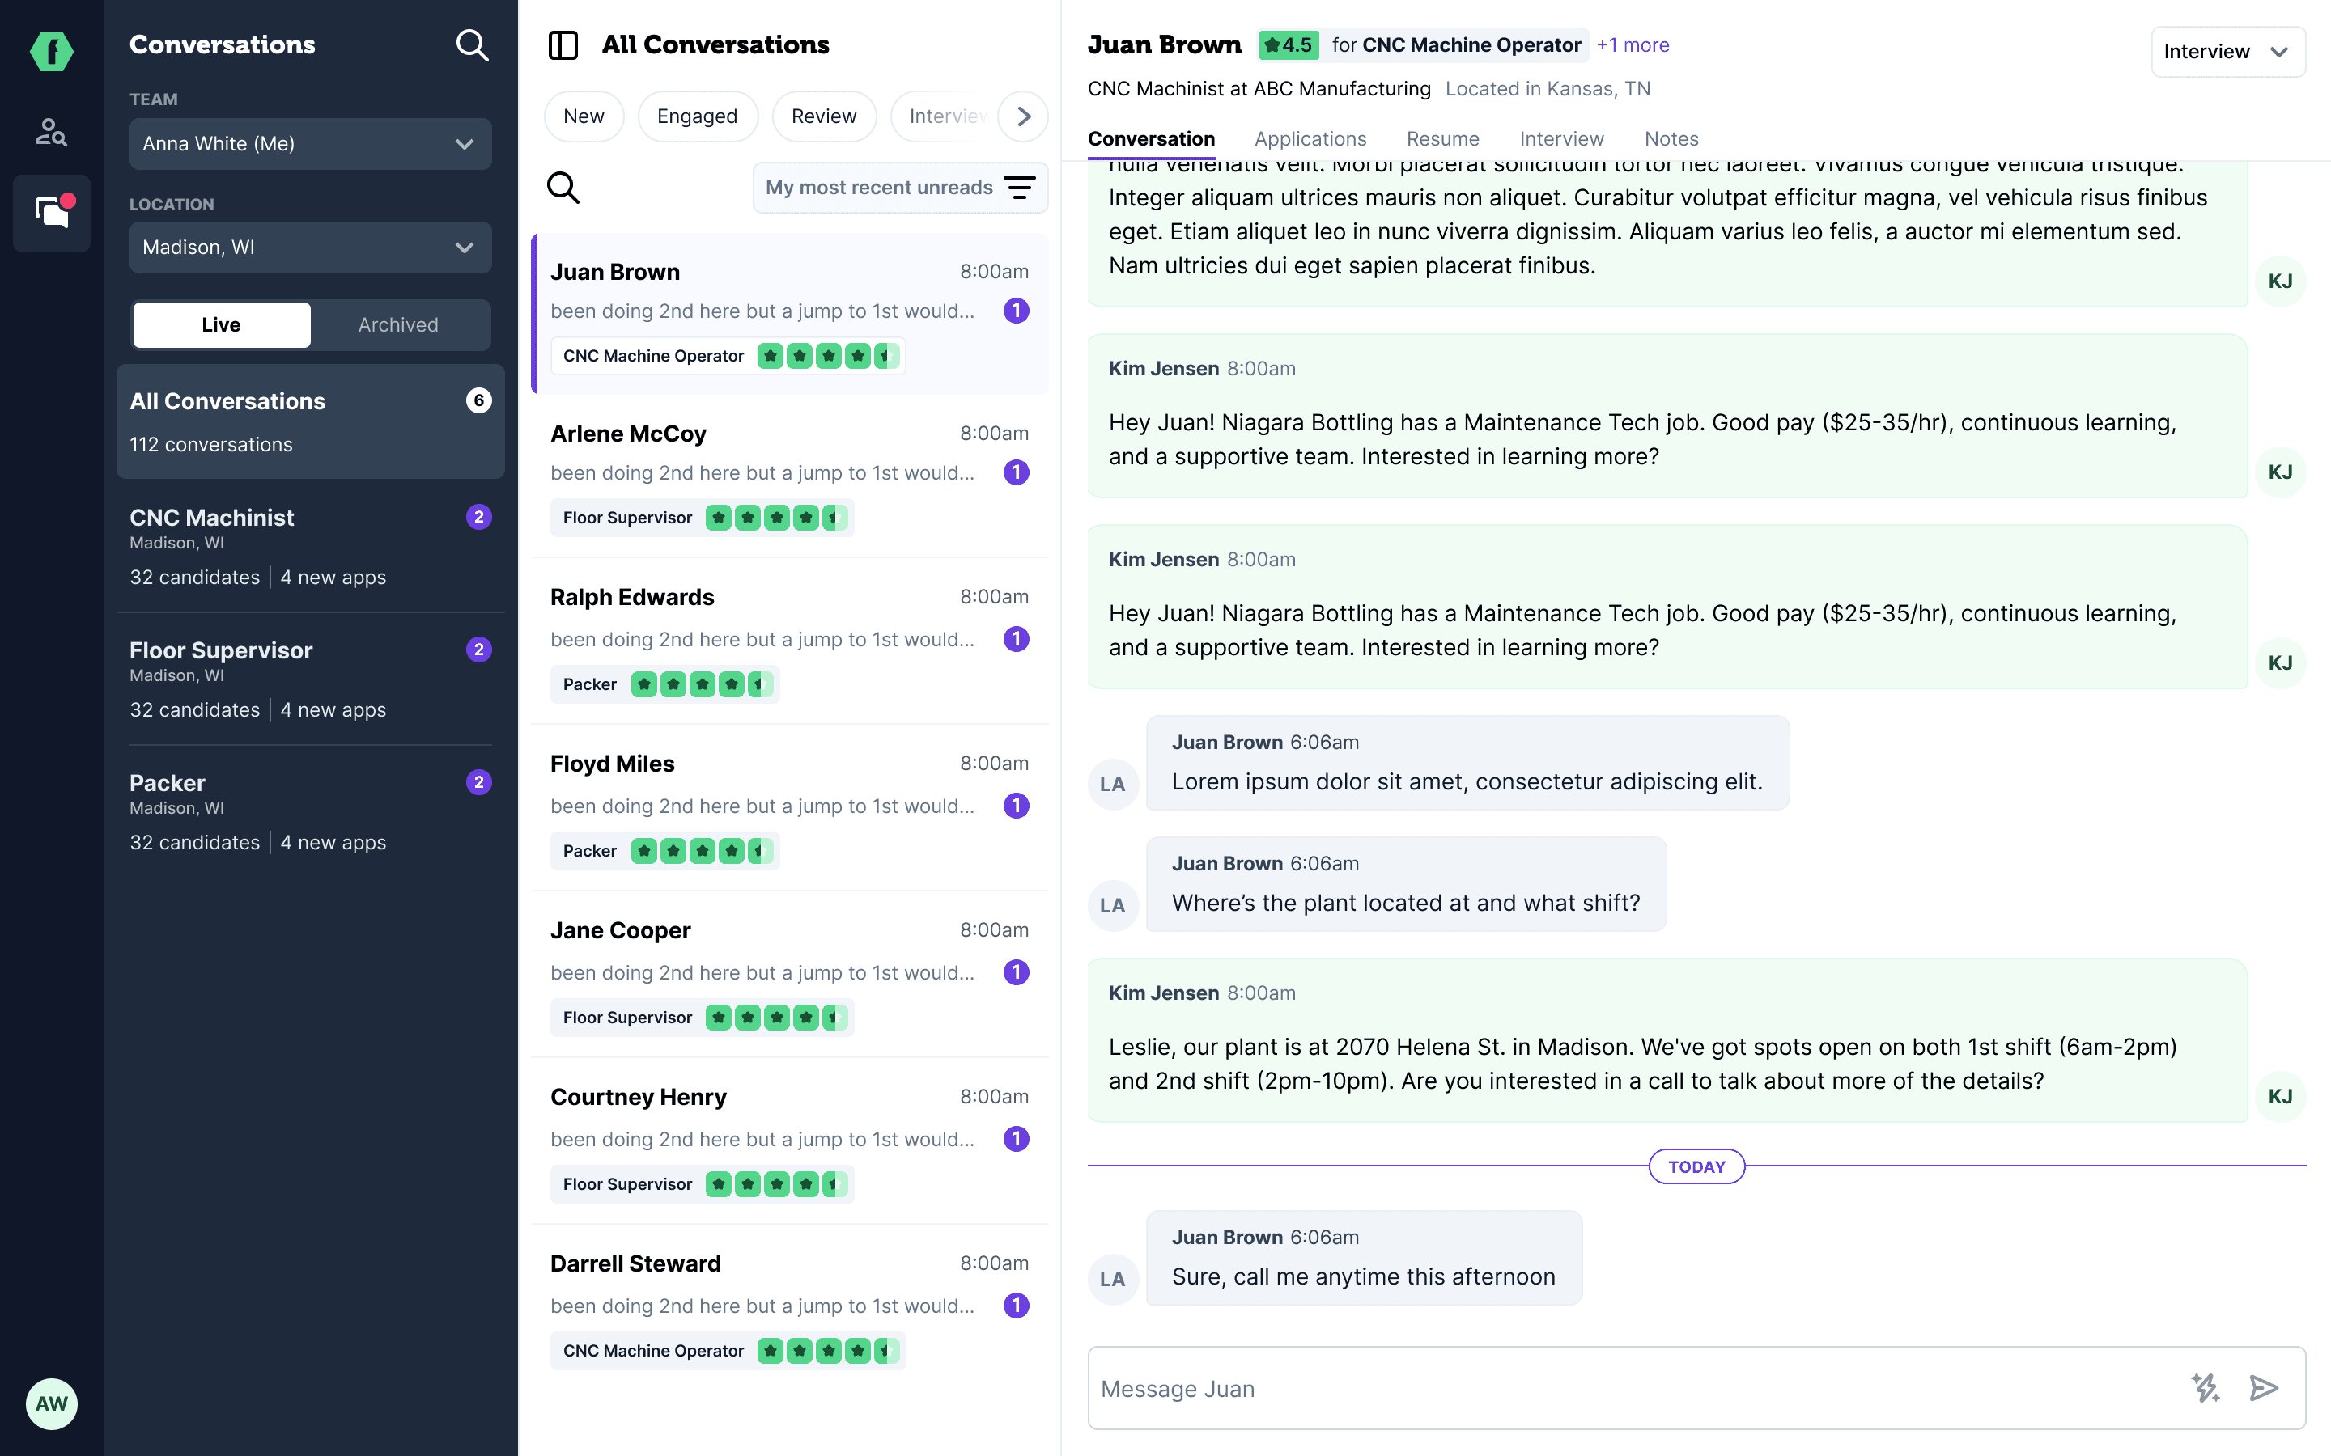
Task: Open the candidate search sidebar icon
Action: (51, 132)
